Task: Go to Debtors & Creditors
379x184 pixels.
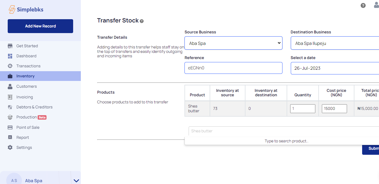Action: pyautogui.click(x=34, y=107)
